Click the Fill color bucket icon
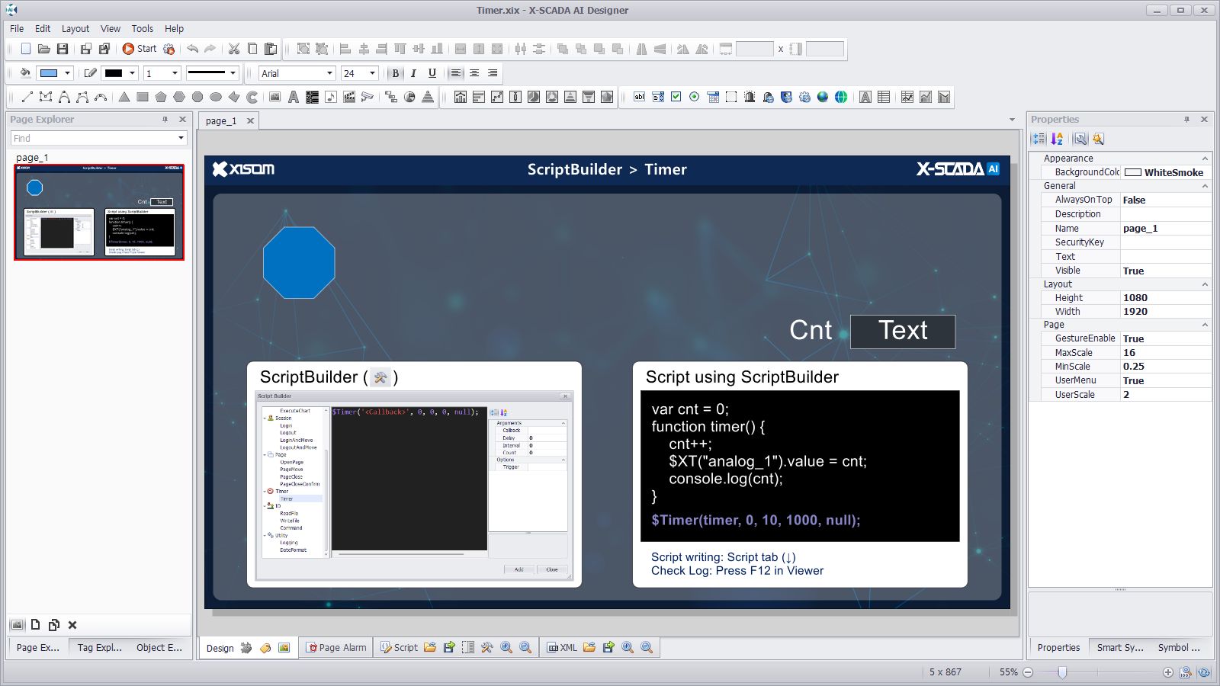This screenshot has width=1220, height=686. (x=25, y=73)
